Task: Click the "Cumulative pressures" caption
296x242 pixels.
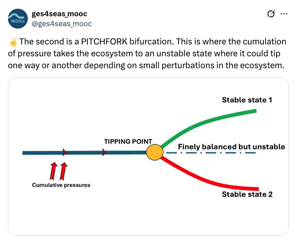Action: pos(61,185)
